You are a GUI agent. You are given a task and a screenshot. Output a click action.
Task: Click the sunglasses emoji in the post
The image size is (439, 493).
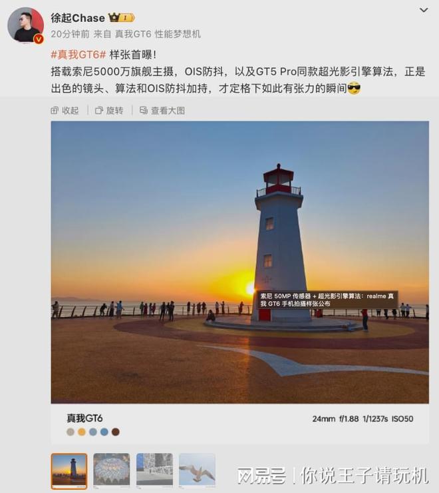click(x=354, y=89)
